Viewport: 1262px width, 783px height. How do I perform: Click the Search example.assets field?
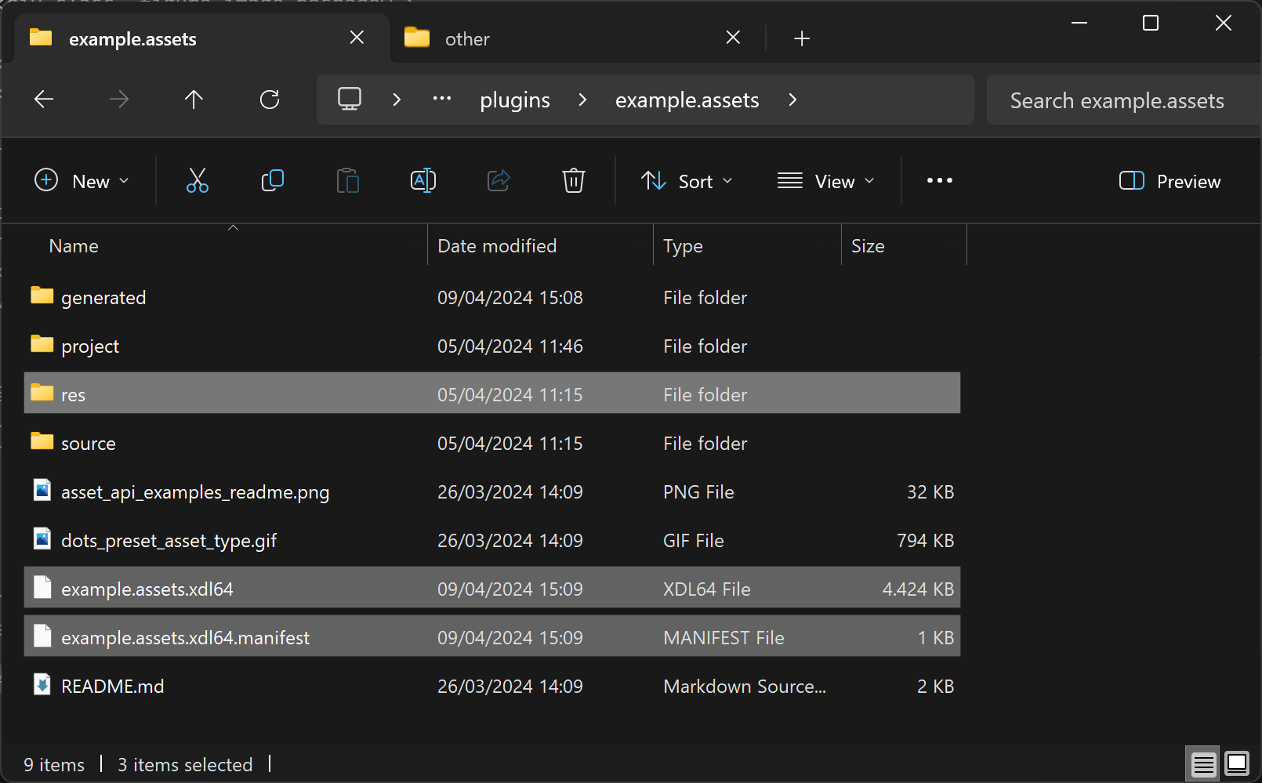pyautogui.click(x=1116, y=100)
